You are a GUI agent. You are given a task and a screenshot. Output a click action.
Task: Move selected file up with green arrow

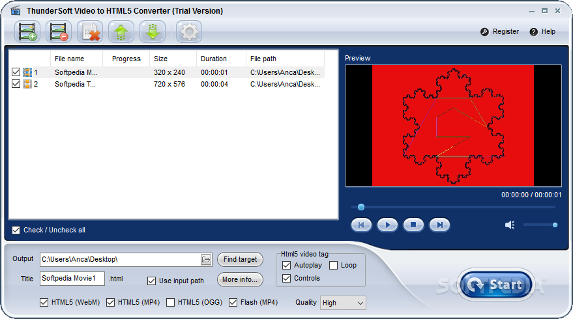point(121,32)
